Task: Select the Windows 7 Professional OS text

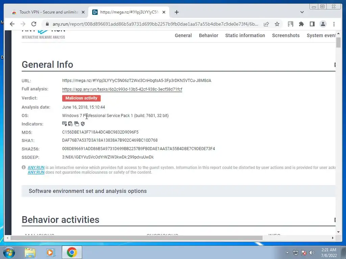Action: (115, 116)
